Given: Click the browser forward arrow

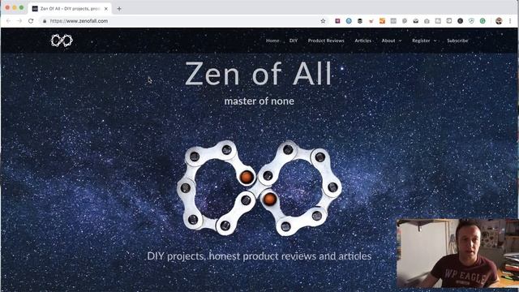Looking at the screenshot, I should [19, 21].
